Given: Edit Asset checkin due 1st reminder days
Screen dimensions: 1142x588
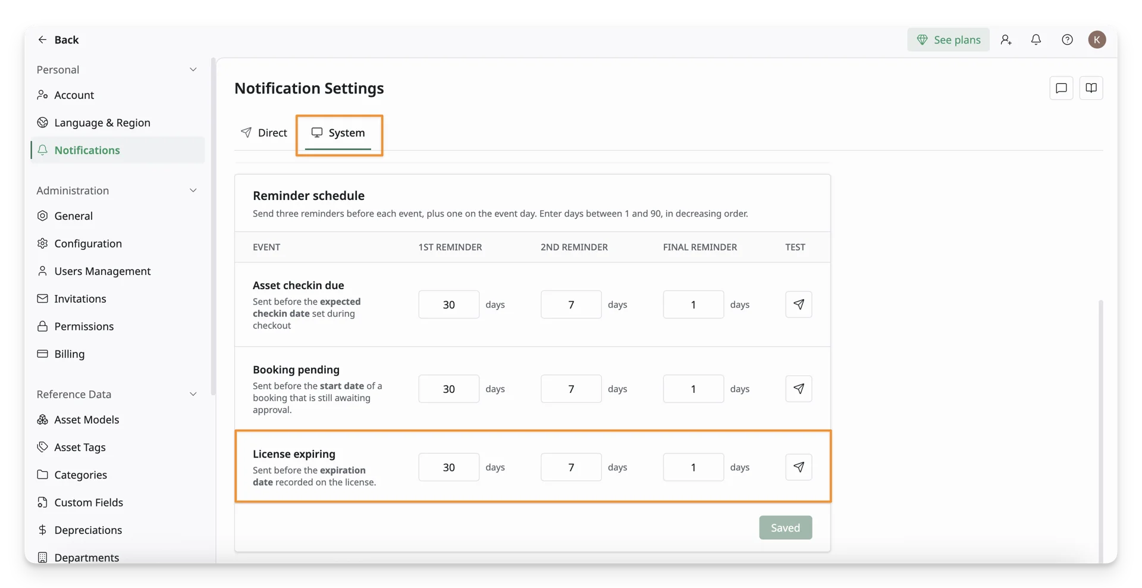Looking at the screenshot, I should click(448, 305).
